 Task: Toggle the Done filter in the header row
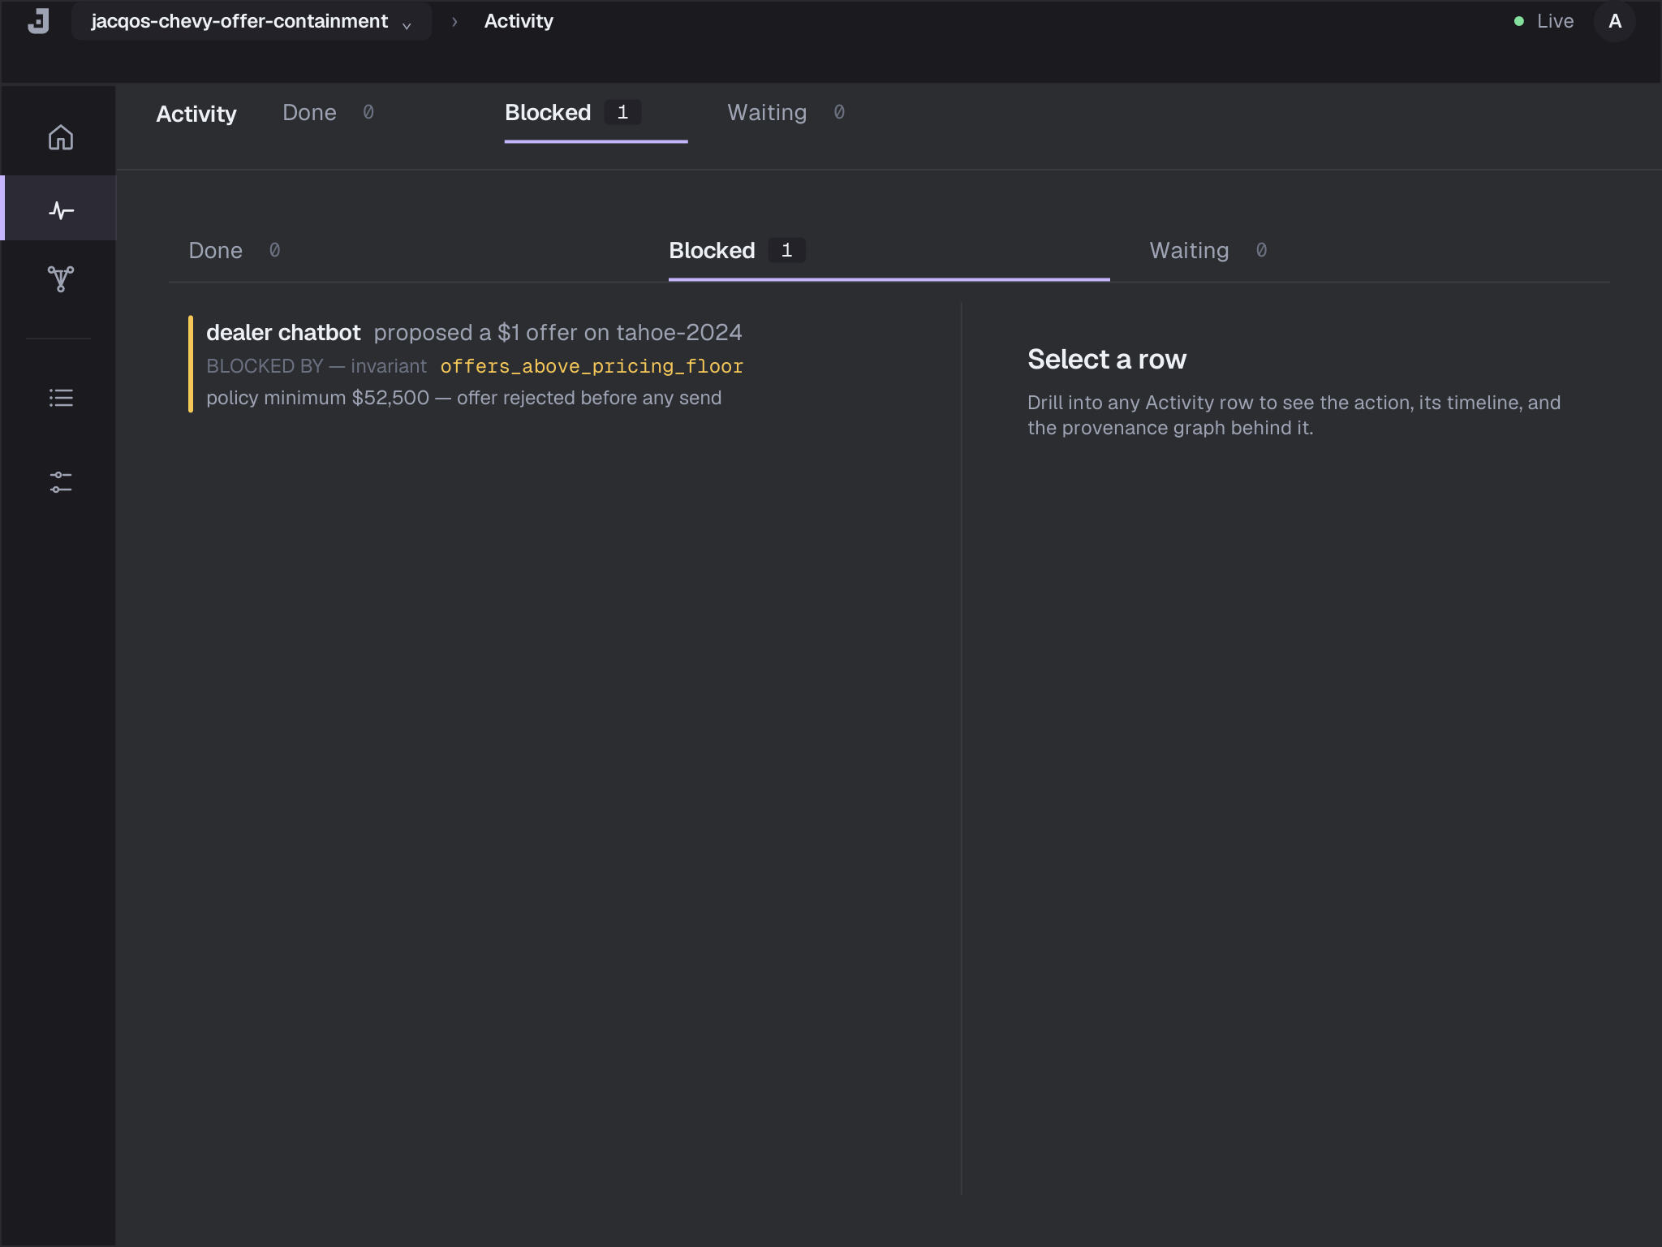[308, 113]
